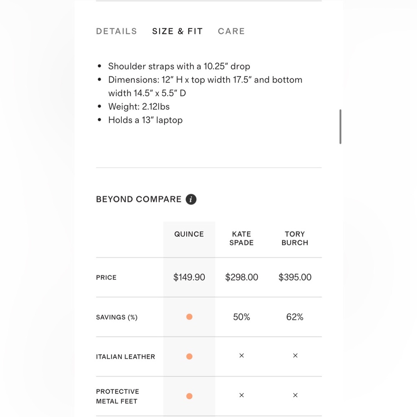Image resolution: width=417 pixels, height=417 pixels.
Task: Click the Tory Burch column header
Action: click(295, 238)
